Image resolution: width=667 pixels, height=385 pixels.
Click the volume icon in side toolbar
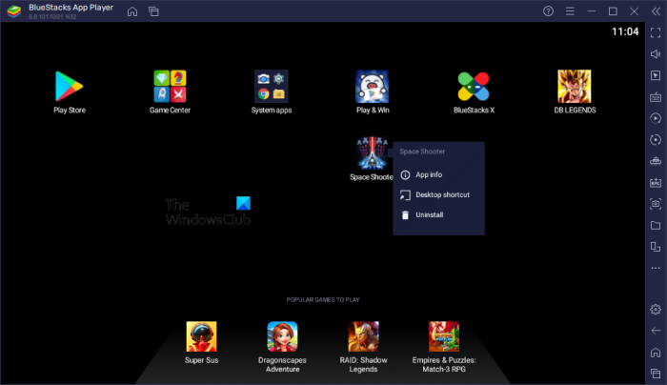tap(656, 54)
